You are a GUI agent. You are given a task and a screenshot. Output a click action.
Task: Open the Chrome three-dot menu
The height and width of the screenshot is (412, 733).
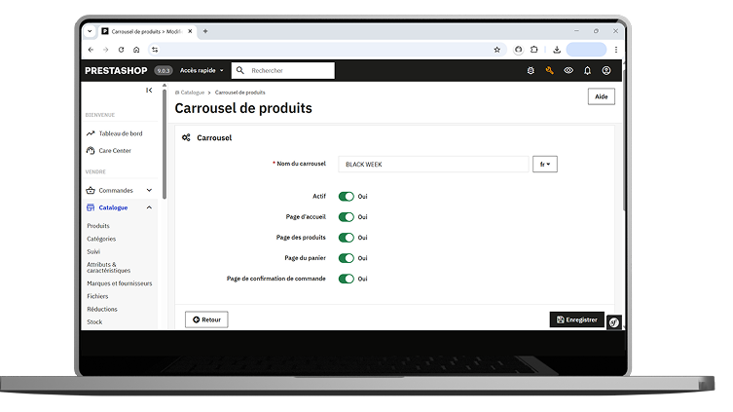pyautogui.click(x=616, y=50)
